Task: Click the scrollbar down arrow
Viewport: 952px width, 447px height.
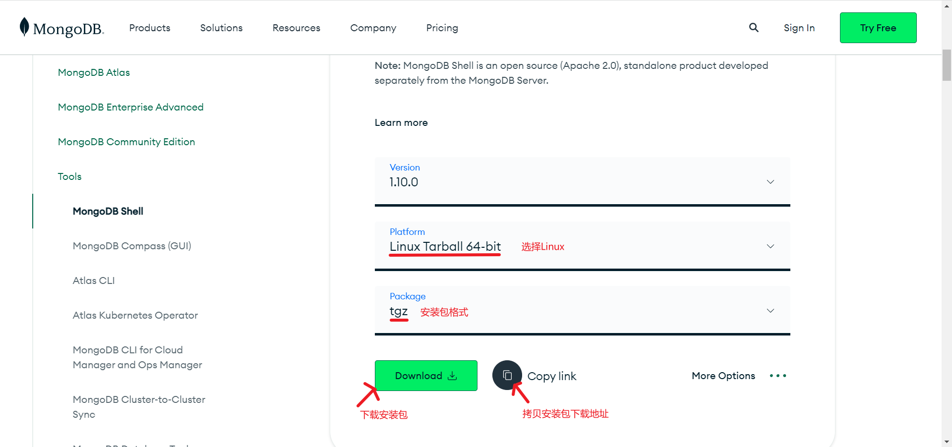Action: tap(947, 442)
